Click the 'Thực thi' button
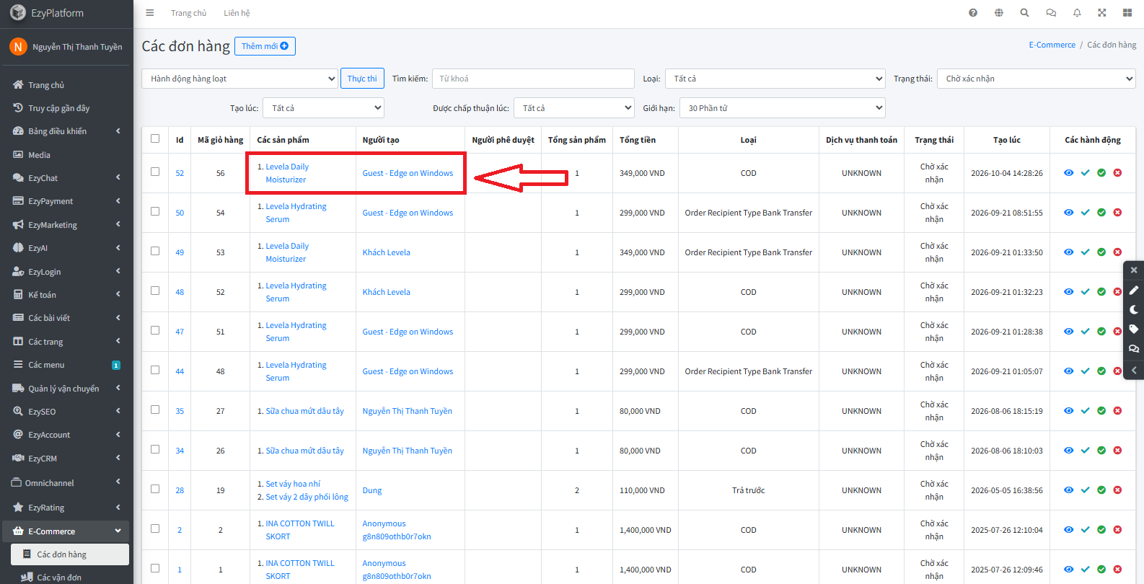Image resolution: width=1144 pixels, height=584 pixels. tap(362, 79)
